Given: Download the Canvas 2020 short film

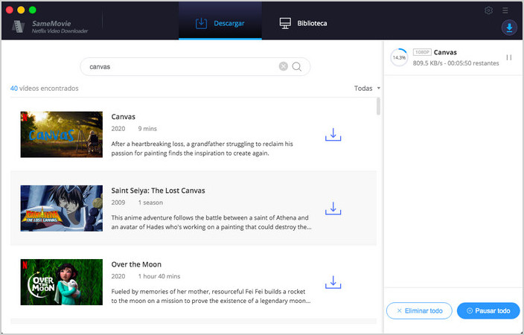Looking at the screenshot, I should click(x=333, y=135).
